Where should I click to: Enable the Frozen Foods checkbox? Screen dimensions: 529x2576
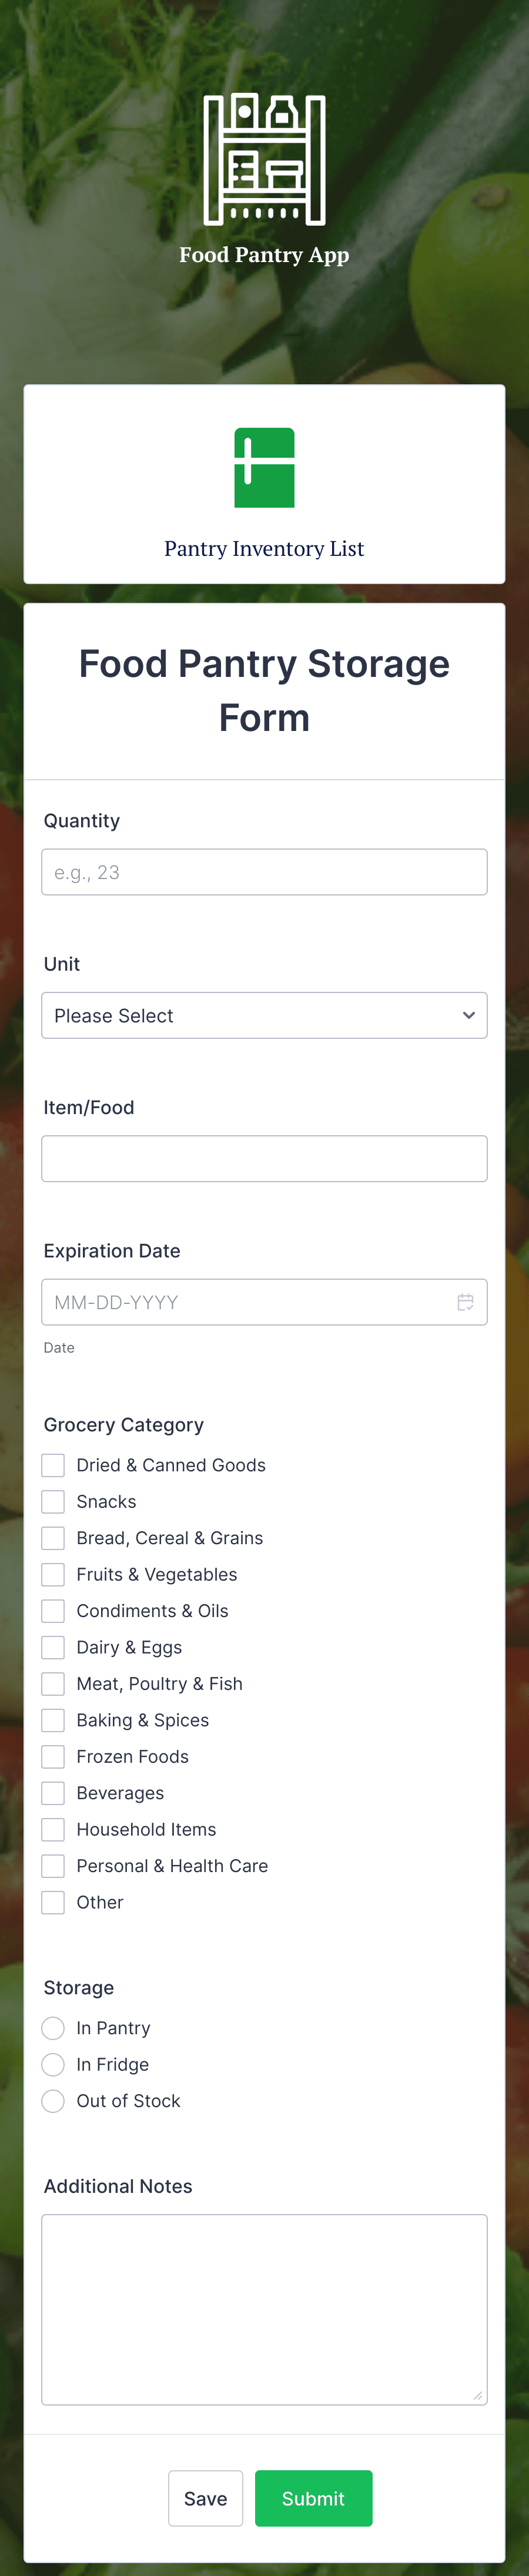click(53, 1757)
